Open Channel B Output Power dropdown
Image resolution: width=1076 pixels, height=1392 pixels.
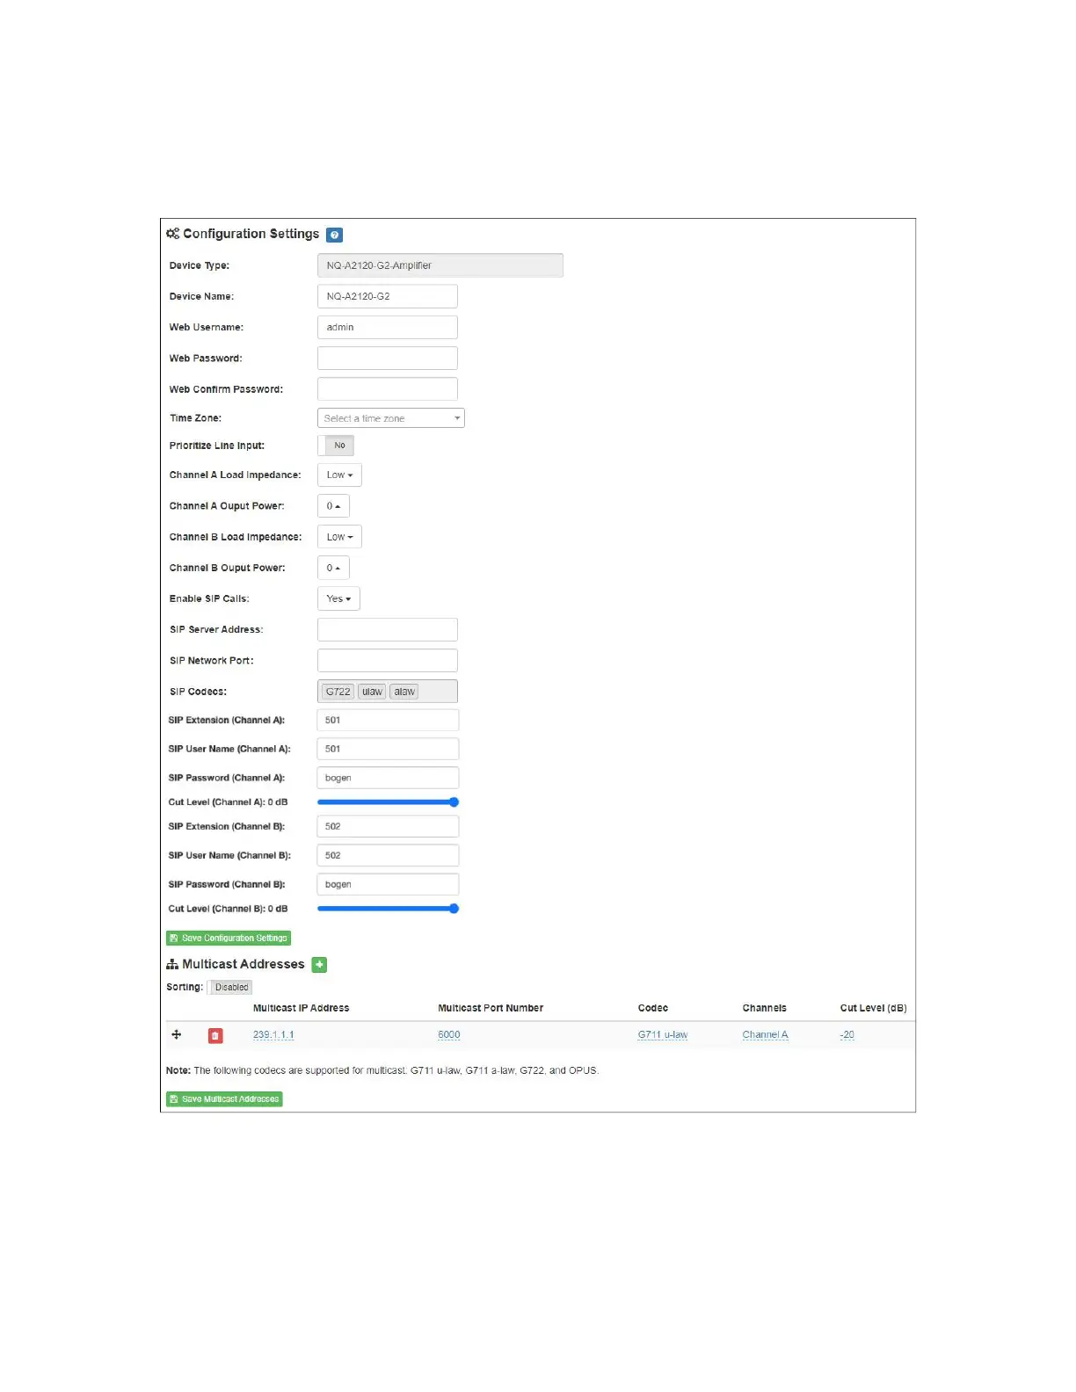333,568
